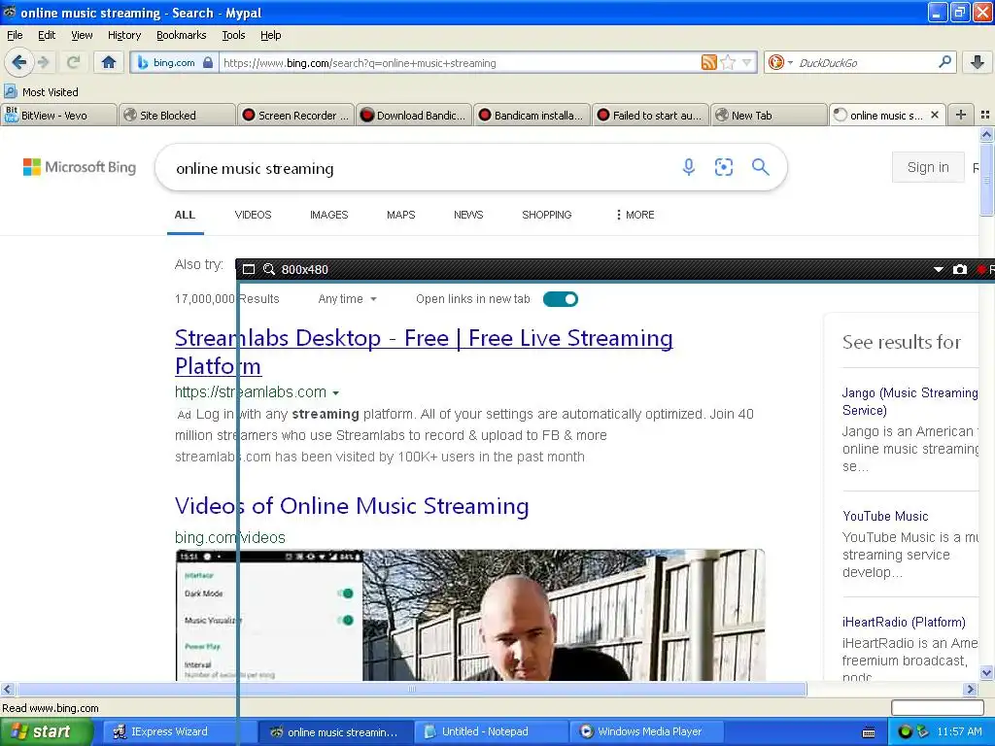Open the Help menu
Viewport: 995px width, 746px height.
click(270, 35)
